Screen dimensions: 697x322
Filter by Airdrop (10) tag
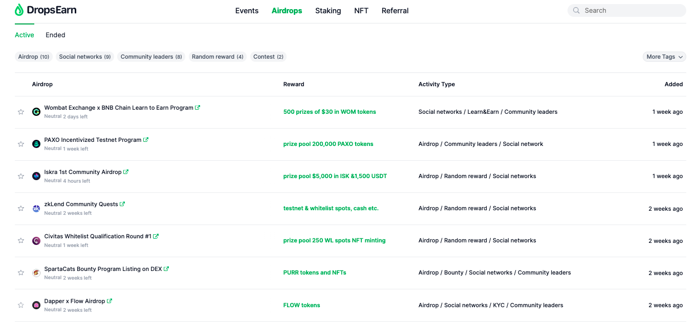(34, 57)
